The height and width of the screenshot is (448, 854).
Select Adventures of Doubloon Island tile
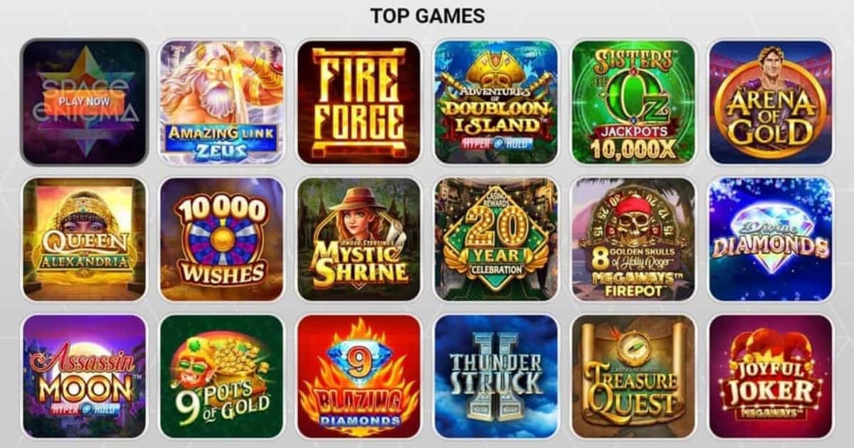tap(496, 102)
